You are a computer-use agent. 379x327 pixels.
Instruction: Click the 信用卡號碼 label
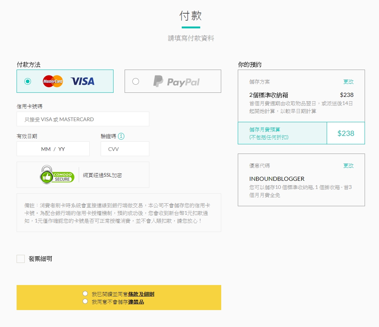29,106
